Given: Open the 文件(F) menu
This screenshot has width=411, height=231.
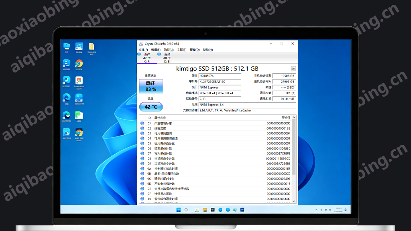Looking at the screenshot, I should 143,50.
